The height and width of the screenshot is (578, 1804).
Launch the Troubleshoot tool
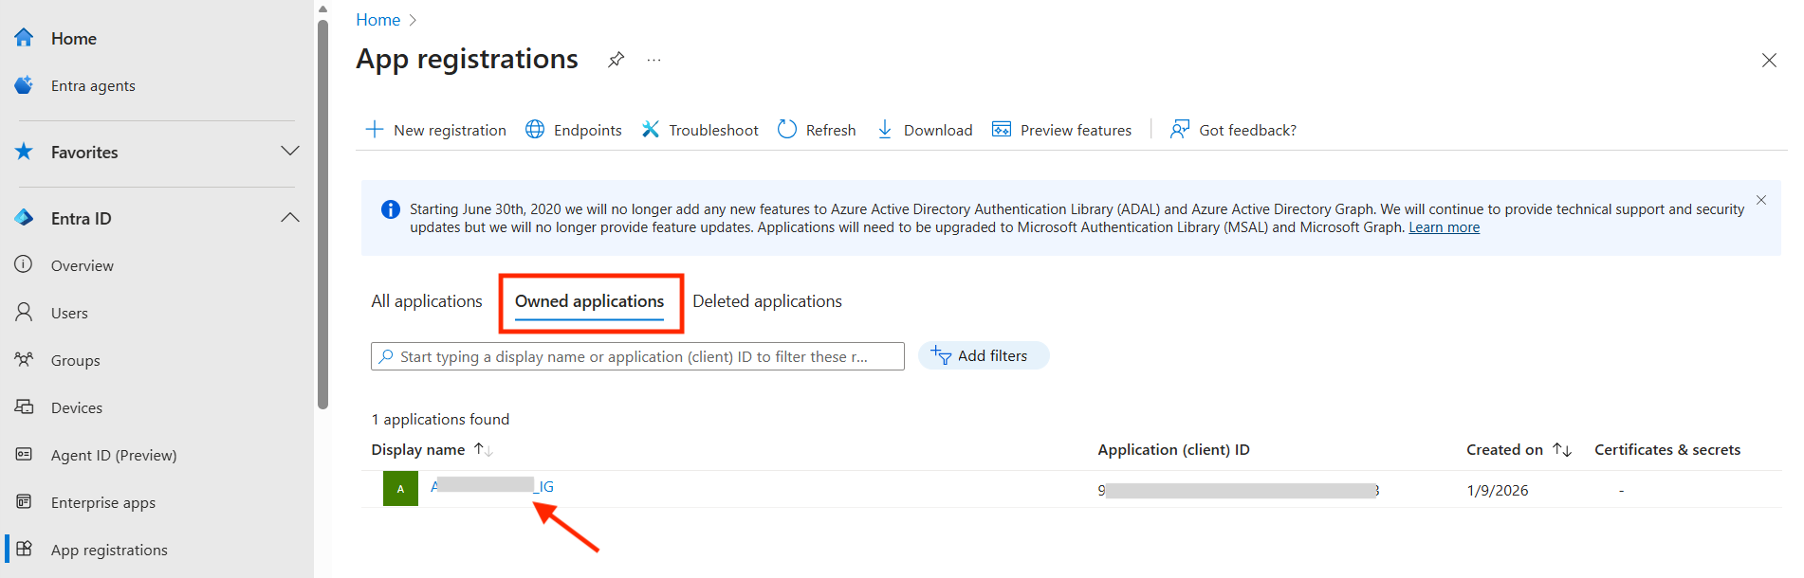coord(700,130)
